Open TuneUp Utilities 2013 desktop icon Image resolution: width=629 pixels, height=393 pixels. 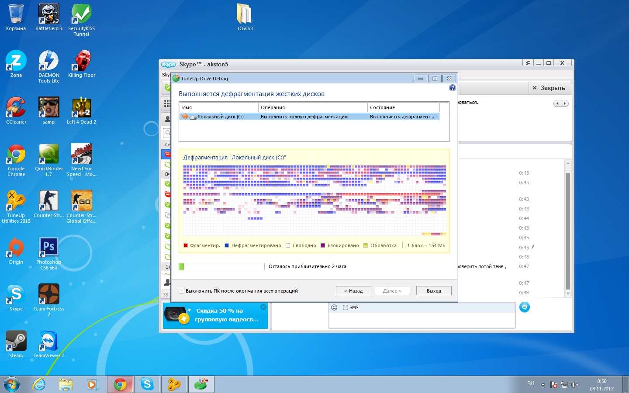click(x=16, y=207)
